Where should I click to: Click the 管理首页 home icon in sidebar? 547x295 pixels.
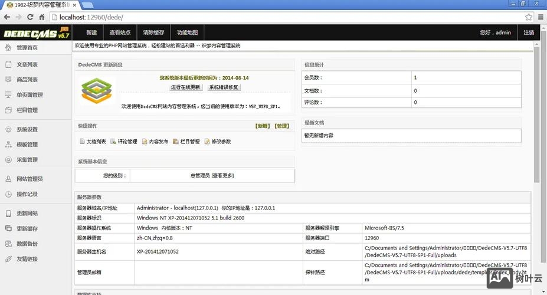tap(8, 47)
